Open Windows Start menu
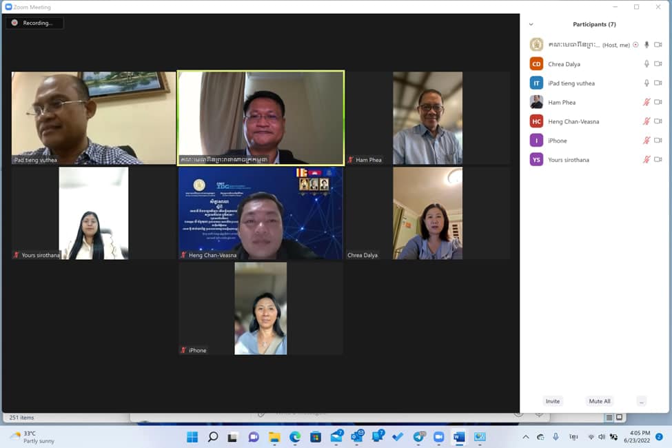The image size is (672, 448). pos(192,437)
